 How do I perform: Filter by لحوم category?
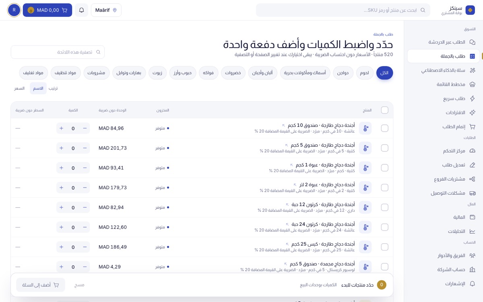coord(365,73)
